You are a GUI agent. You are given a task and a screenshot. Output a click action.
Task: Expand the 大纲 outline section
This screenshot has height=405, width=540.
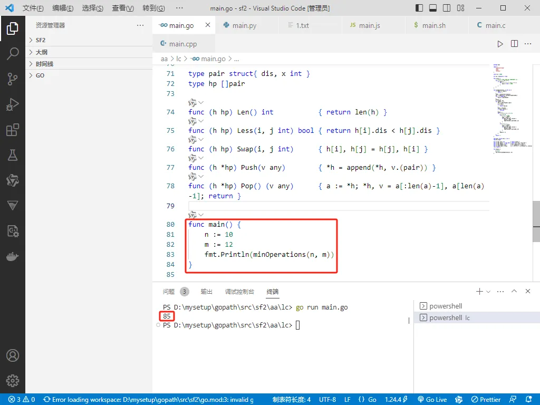[89, 52]
